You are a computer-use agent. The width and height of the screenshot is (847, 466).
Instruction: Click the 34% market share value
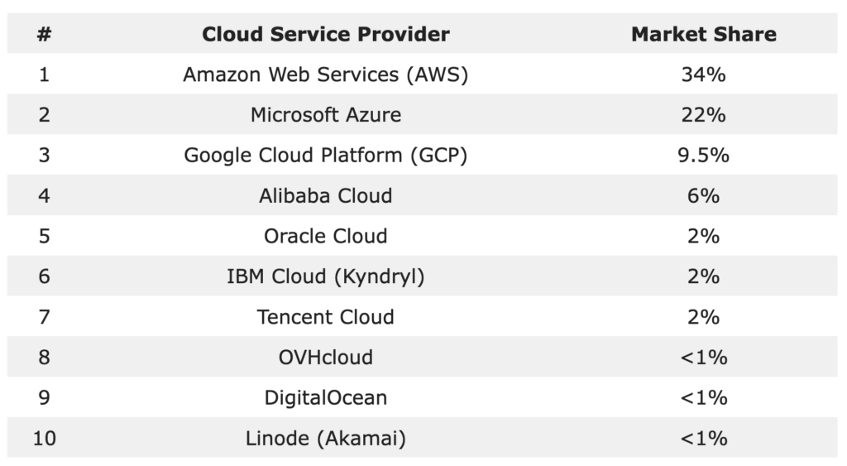[703, 74]
